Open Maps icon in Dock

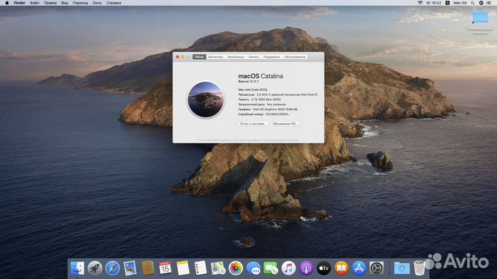coord(218,268)
